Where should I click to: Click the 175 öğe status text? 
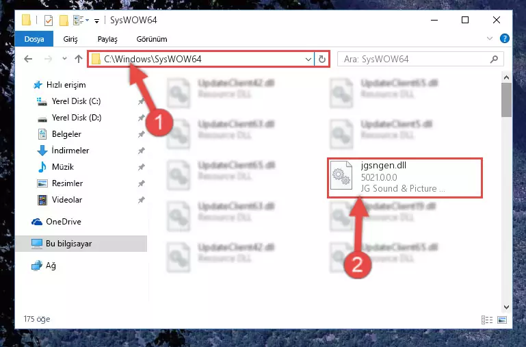pos(37,319)
